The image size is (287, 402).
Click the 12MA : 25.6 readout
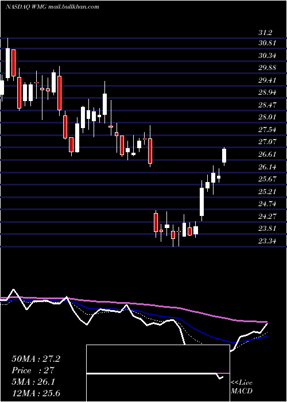tap(36, 393)
